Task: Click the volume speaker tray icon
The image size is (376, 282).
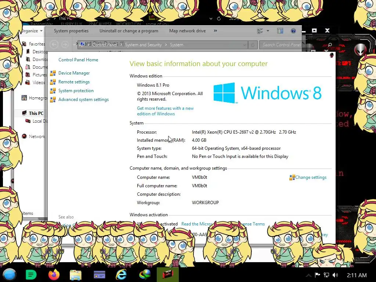Action: click(335, 275)
